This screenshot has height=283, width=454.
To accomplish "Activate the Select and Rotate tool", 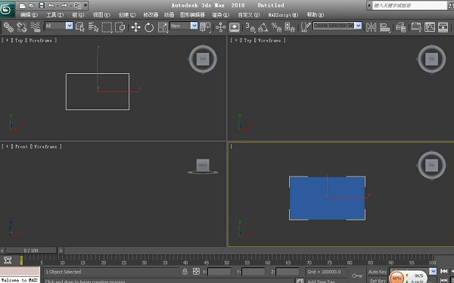I will [x=149, y=27].
